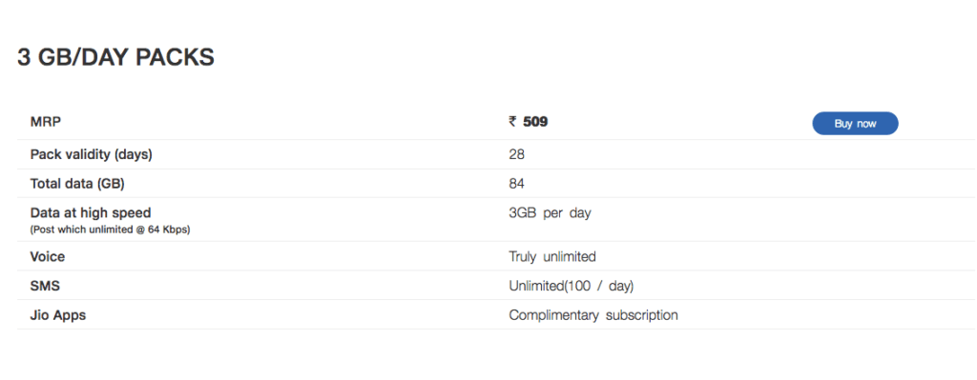Click the 64 Kbps fine print note
The height and width of the screenshot is (380, 977).
(110, 230)
